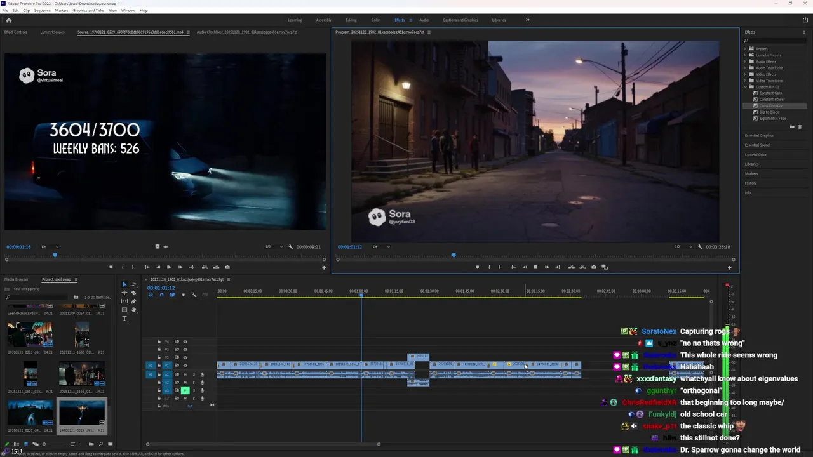Select the Hand tool
Viewport: 813px width, 457px height.
point(133,310)
